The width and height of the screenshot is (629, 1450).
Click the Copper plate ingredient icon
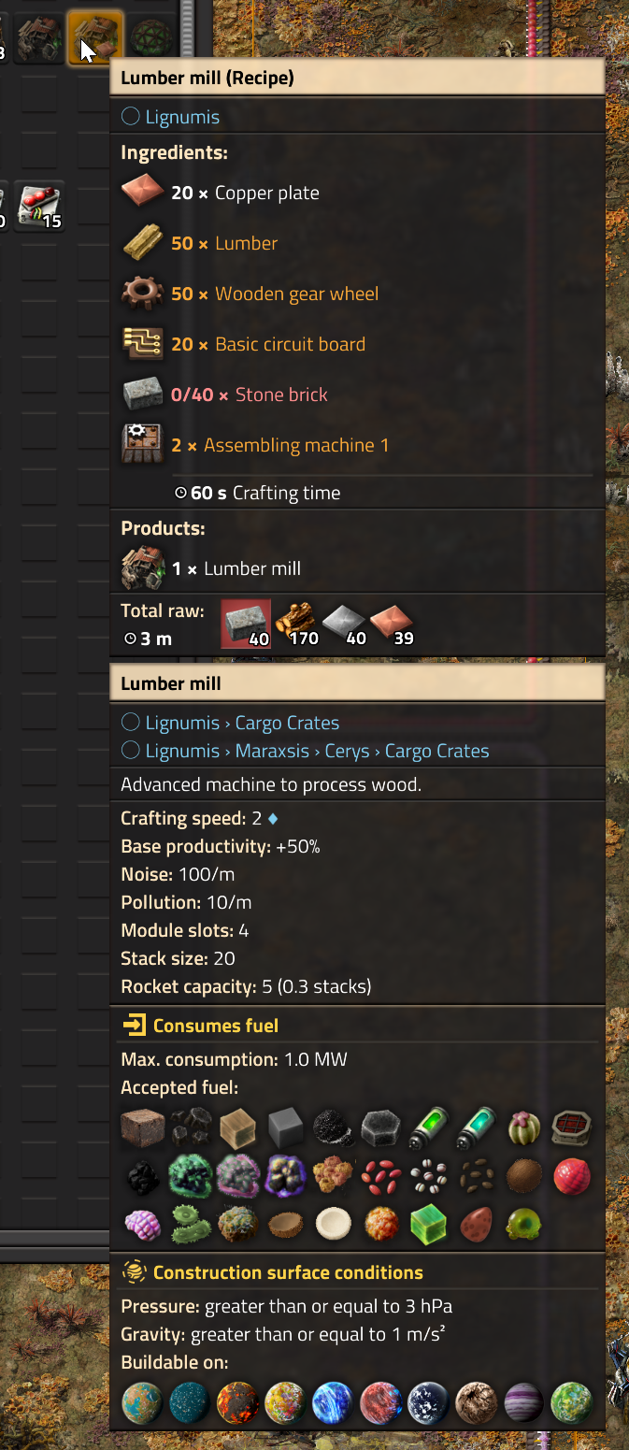[143, 193]
